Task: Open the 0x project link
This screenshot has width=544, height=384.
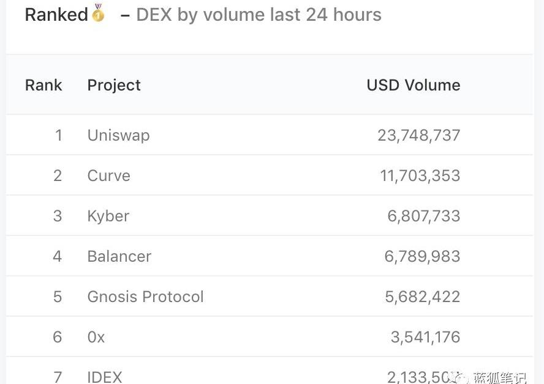Action: click(96, 337)
